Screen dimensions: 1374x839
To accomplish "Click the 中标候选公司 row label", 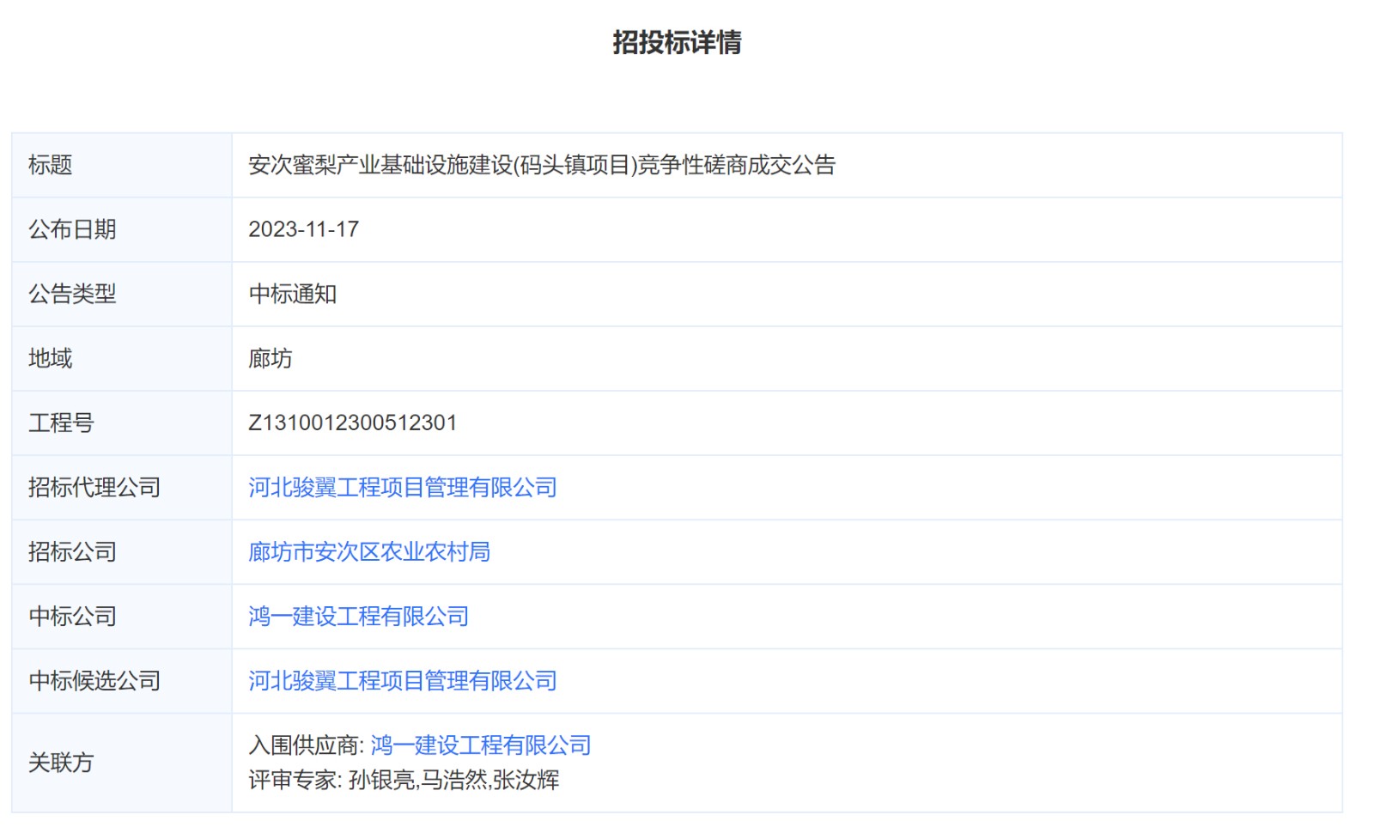I will (x=94, y=681).
